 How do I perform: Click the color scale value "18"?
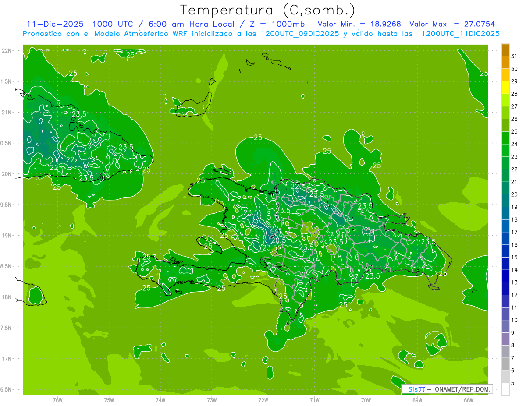coord(515,219)
